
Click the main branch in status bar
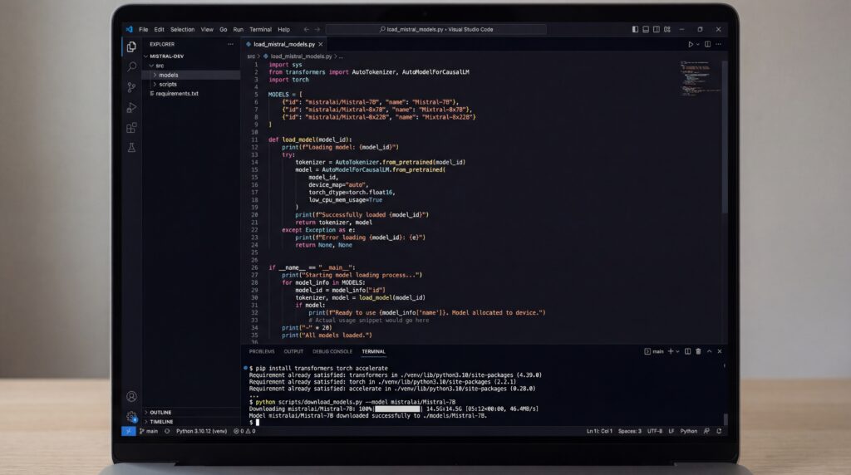149,431
